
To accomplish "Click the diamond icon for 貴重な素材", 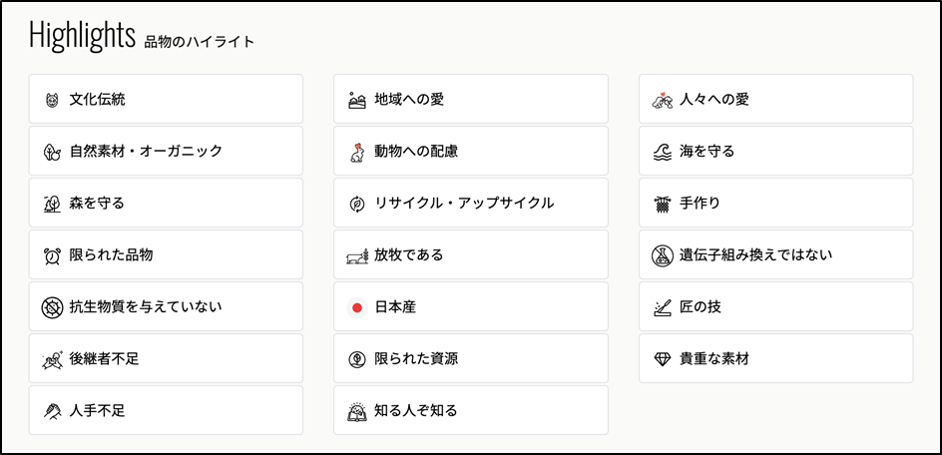I will click(x=662, y=359).
